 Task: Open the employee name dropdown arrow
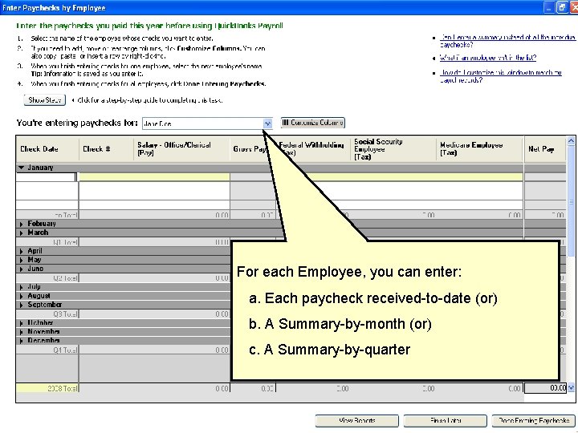click(267, 123)
